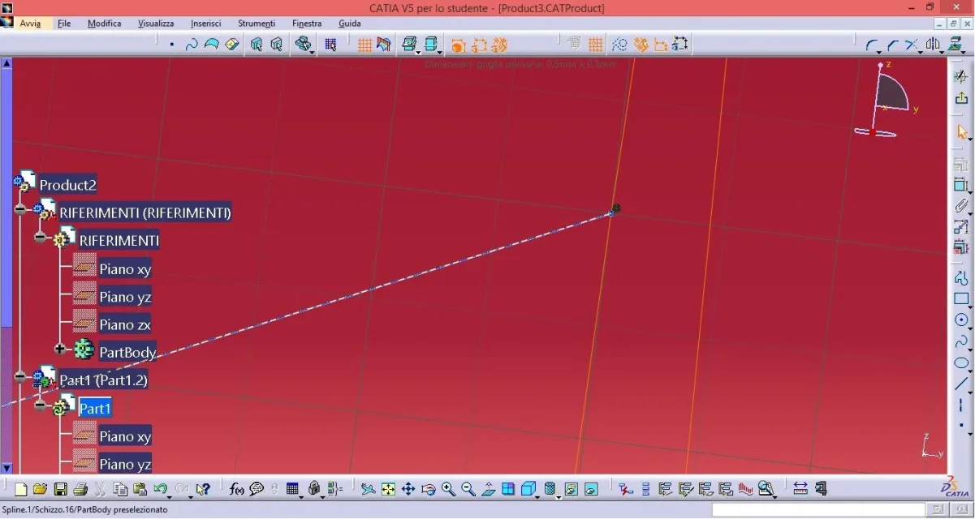
Task: Toggle Snap to Point grid option
Action: click(596, 45)
